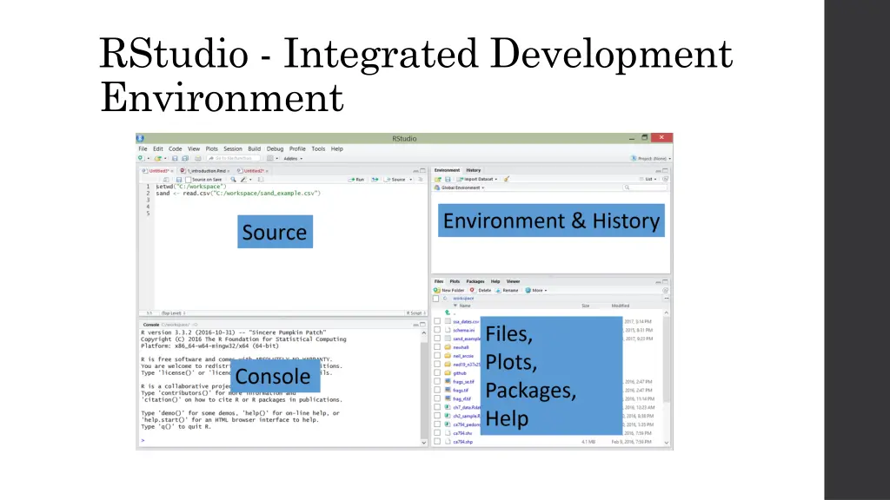Click the Go to file/function field
This screenshot has width=890, height=500.
click(x=234, y=159)
